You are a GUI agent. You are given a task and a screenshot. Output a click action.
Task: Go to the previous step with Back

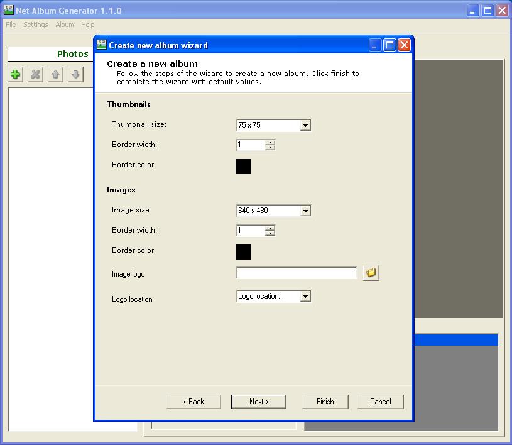click(x=193, y=402)
